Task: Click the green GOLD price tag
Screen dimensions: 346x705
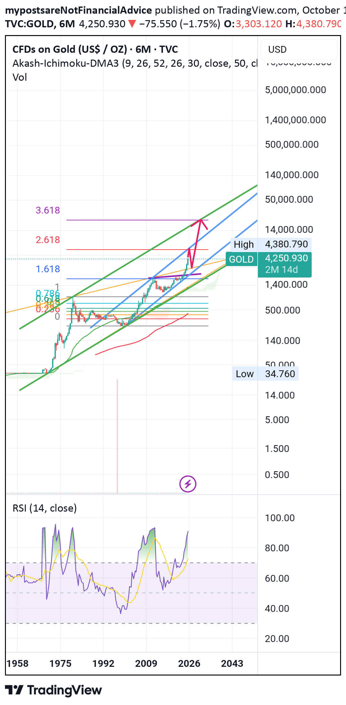Action: coord(241,259)
